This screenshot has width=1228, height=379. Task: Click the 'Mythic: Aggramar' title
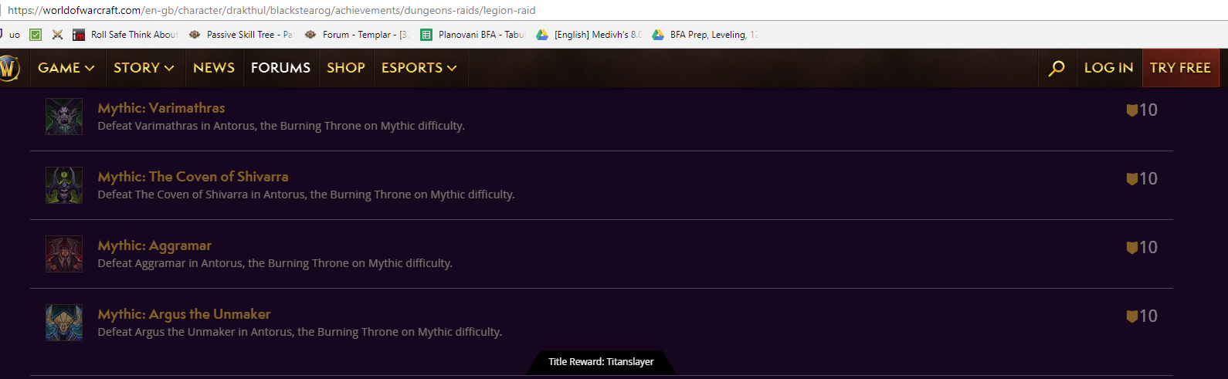154,245
